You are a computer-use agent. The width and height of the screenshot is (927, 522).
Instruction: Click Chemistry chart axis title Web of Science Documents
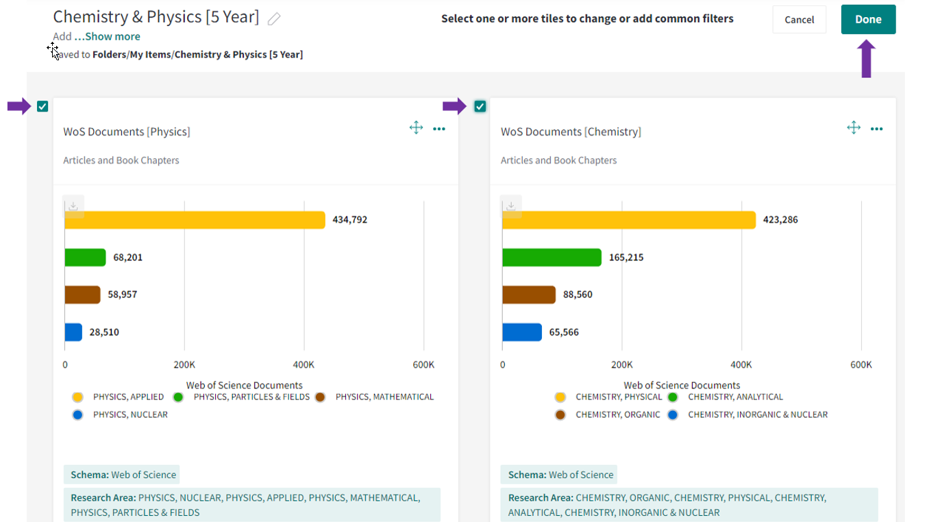682,385
